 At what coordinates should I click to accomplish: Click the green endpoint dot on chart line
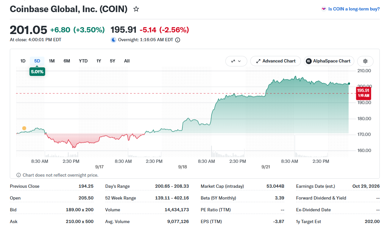tap(349, 84)
